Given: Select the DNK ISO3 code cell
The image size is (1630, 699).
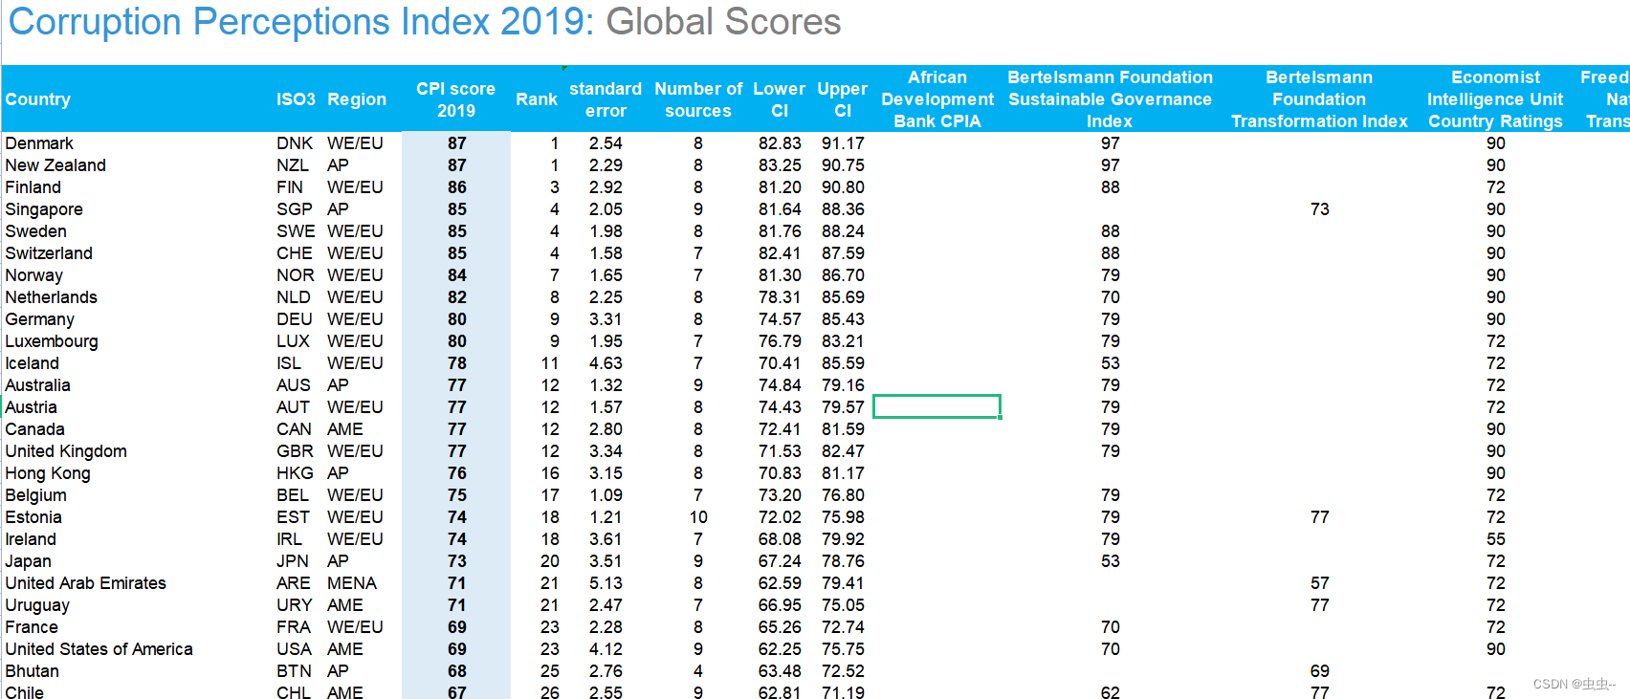Looking at the screenshot, I should click(295, 143).
